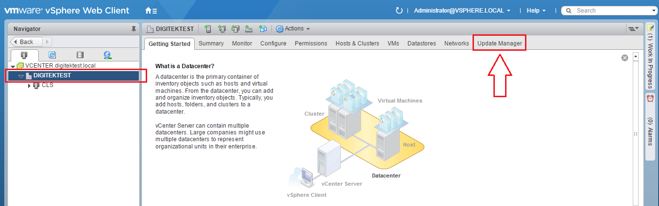Open the search box dropdown arrow
Screen dimensions: 659x206
[x=654, y=10]
